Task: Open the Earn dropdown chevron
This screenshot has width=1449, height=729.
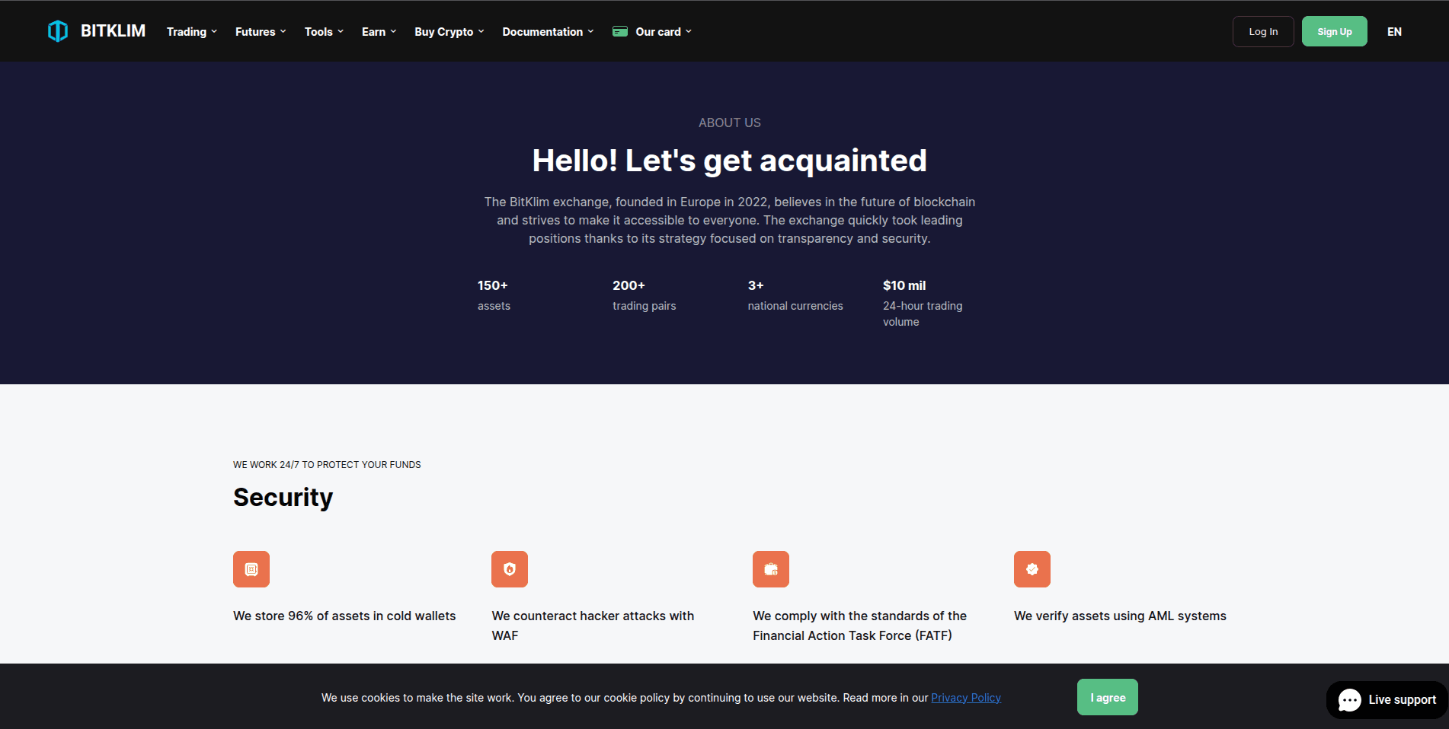Action: pyautogui.click(x=393, y=32)
